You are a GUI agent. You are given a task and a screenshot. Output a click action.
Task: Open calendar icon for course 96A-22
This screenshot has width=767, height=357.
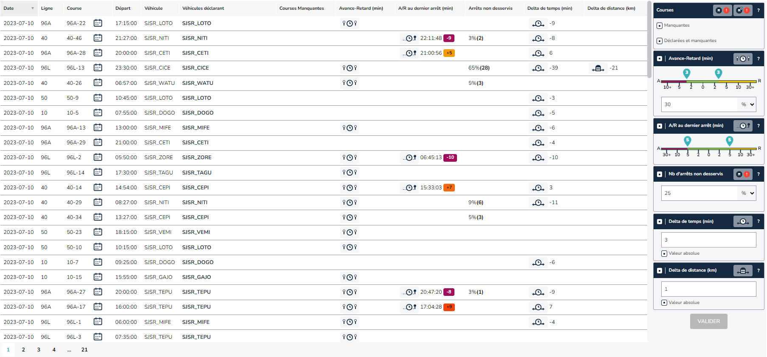[x=98, y=23]
